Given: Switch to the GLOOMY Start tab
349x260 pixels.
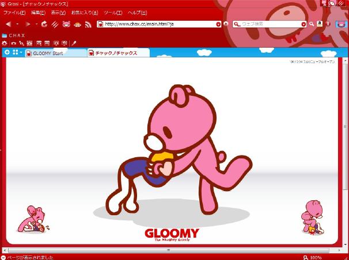Looking at the screenshot, I should (56, 53).
